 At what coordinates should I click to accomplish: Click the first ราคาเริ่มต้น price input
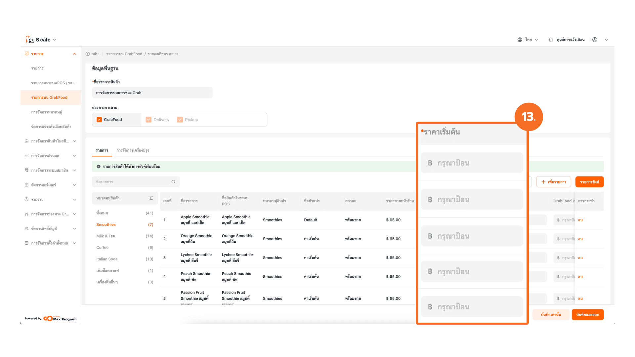coord(472,163)
